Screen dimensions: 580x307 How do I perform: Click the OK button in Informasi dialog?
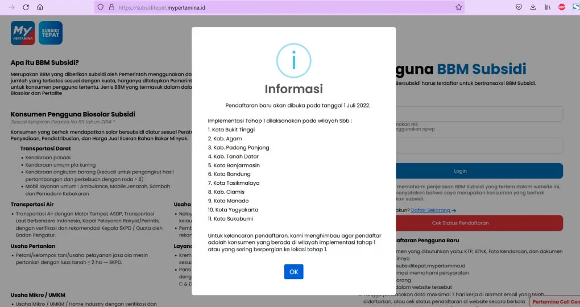[293, 272]
